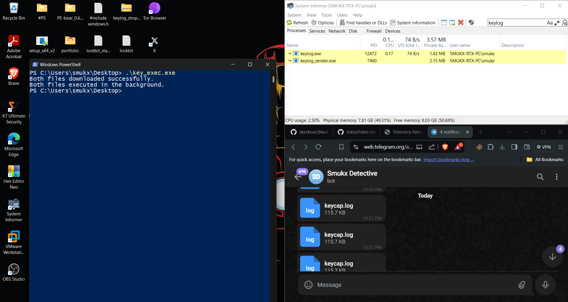Open Options in System Informer toolbar

(322, 23)
